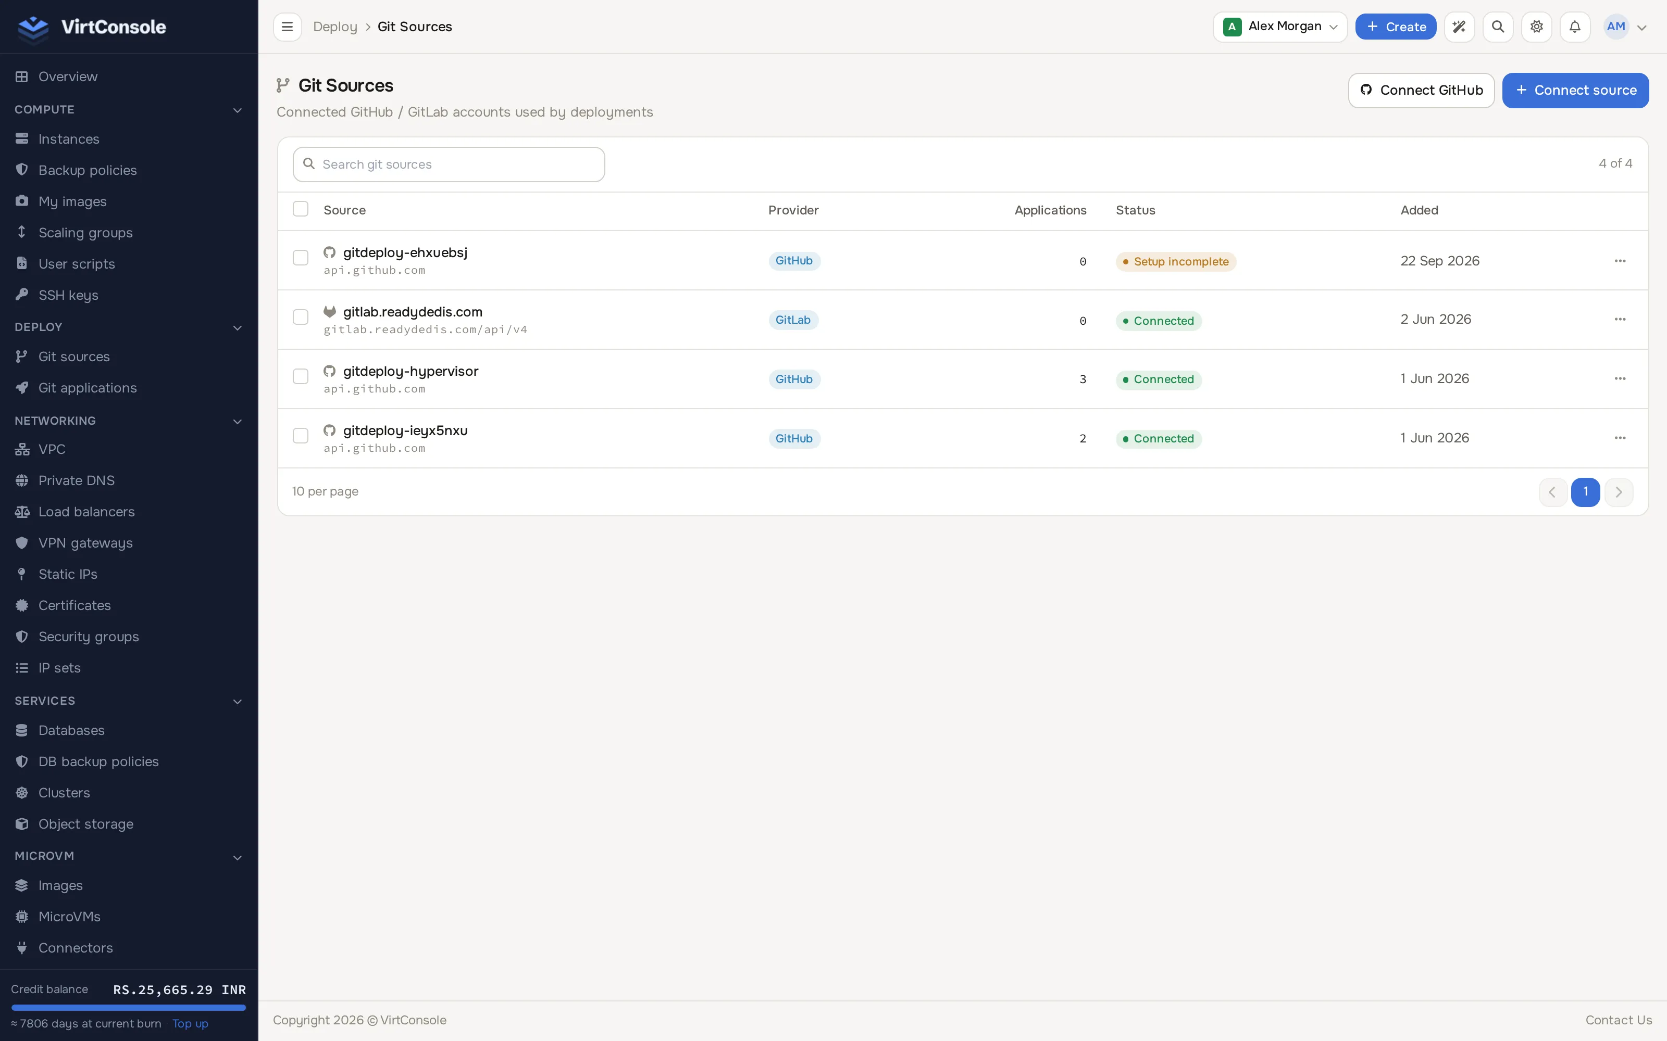This screenshot has width=1667, height=1041.
Task: Click the Connect source button
Action: tap(1575, 90)
